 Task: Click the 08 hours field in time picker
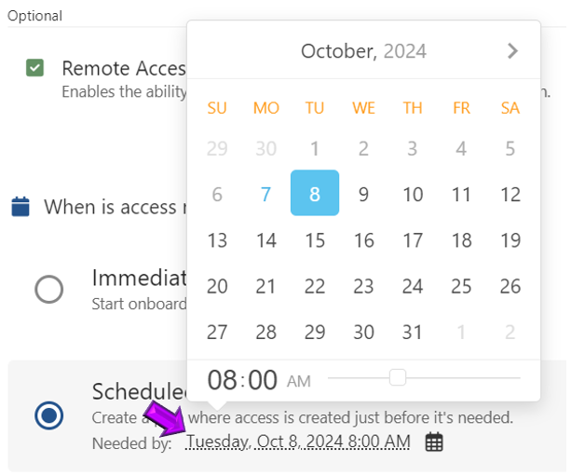coord(222,380)
